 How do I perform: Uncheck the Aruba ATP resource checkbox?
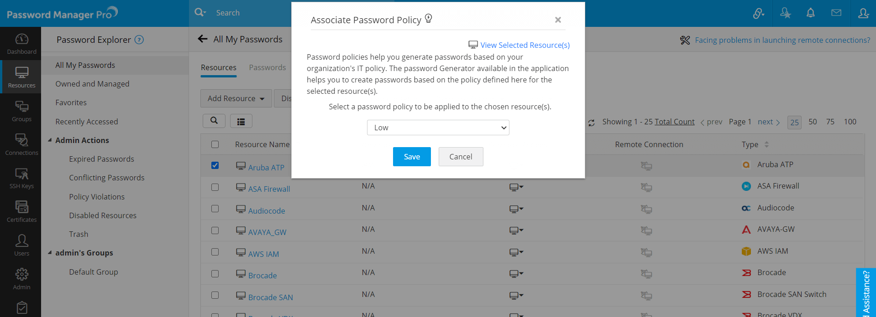(x=215, y=165)
